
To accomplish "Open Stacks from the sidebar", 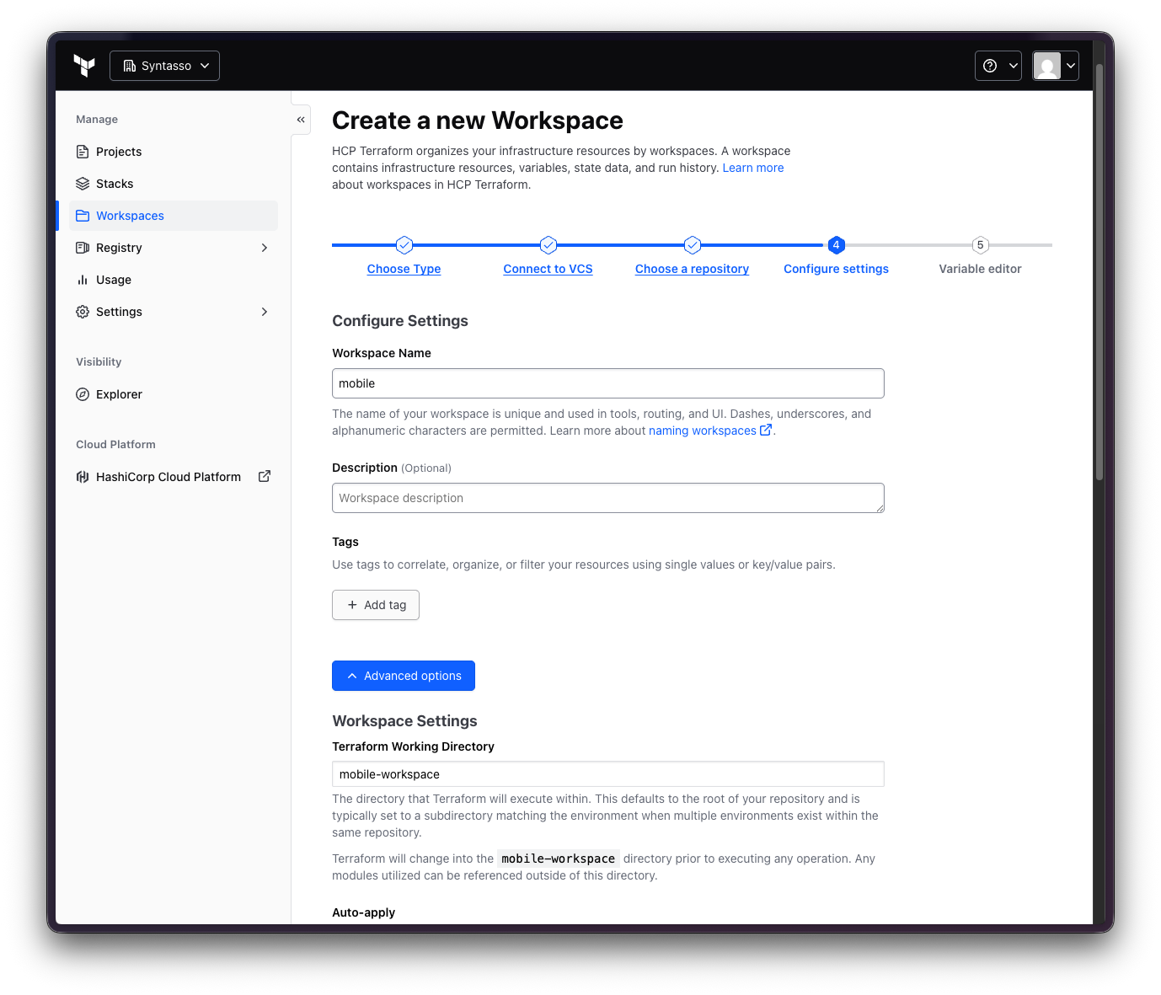I will (114, 183).
